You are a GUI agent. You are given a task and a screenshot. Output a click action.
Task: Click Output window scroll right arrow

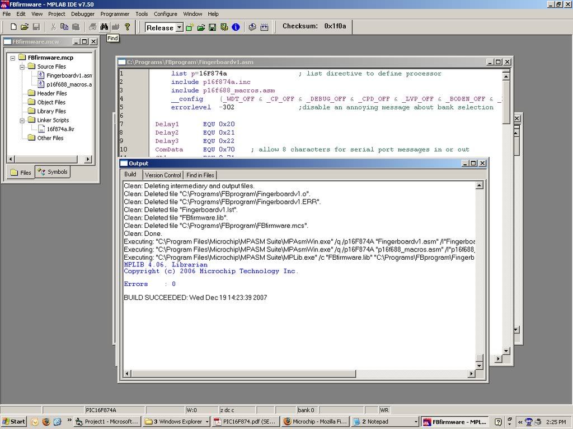click(x=471, y=374)
